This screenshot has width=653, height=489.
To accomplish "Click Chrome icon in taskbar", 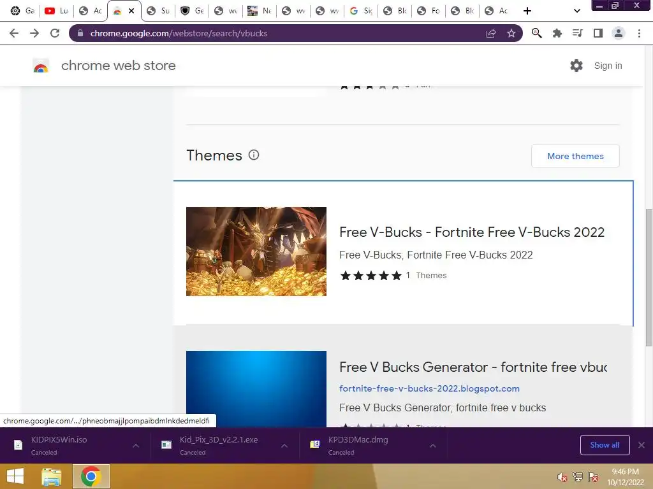I will [91, 476].
